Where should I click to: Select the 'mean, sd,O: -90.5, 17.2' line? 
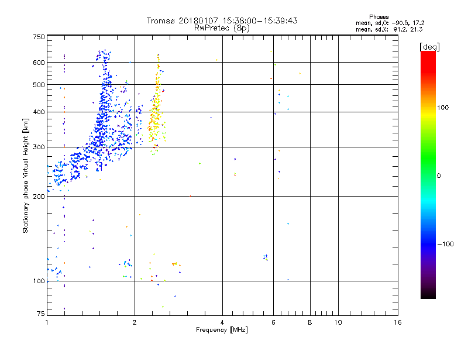click(x=390, y=23)
